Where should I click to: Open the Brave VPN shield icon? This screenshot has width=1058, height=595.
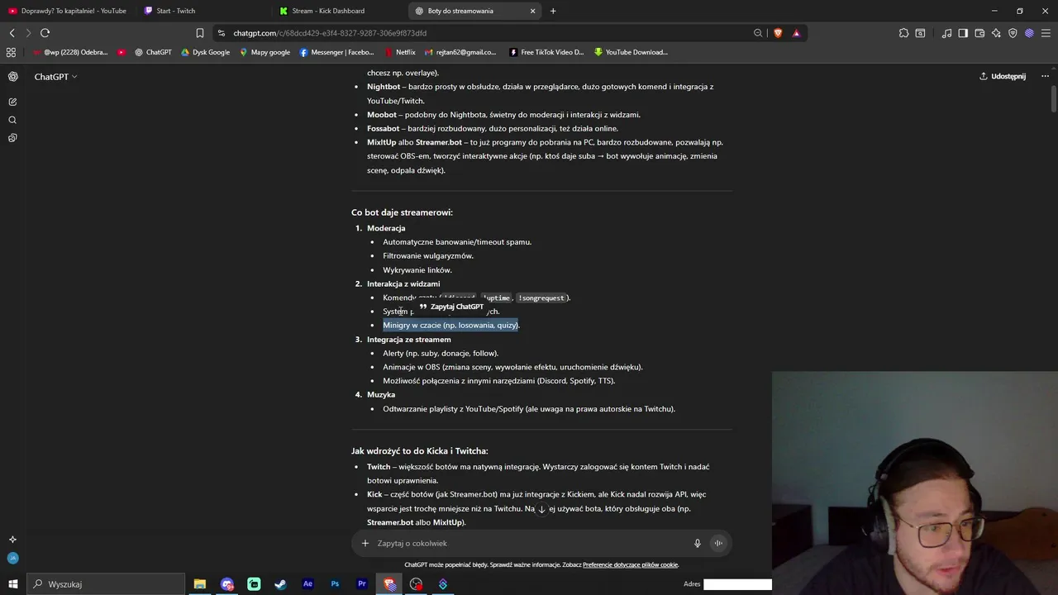pos(1013,33)
